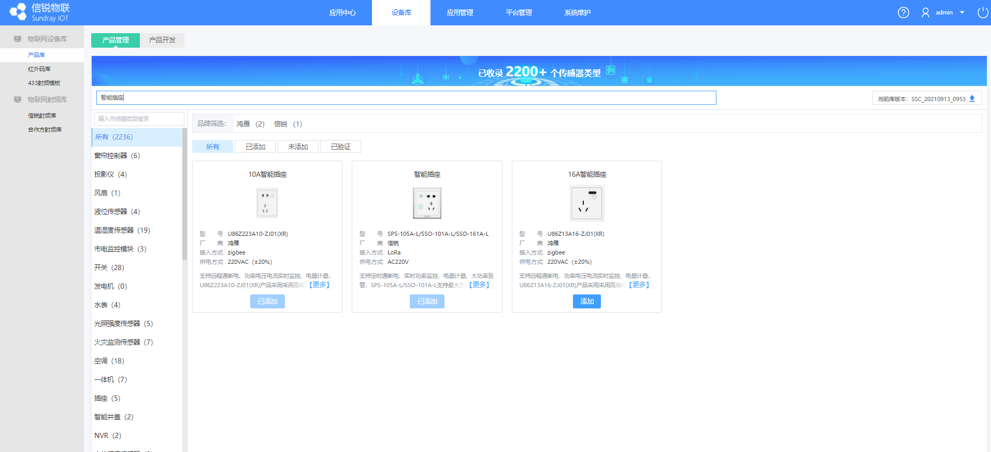This screenshot has height=452, width=991.
Task: Click the 智能插座 LoRa product image
Action: [x=427, y=203]
